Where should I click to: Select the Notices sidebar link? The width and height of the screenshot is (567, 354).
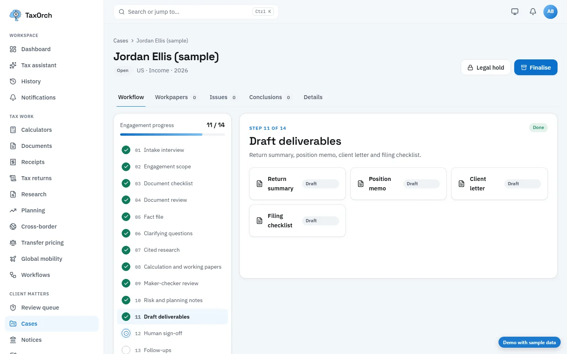52,340
